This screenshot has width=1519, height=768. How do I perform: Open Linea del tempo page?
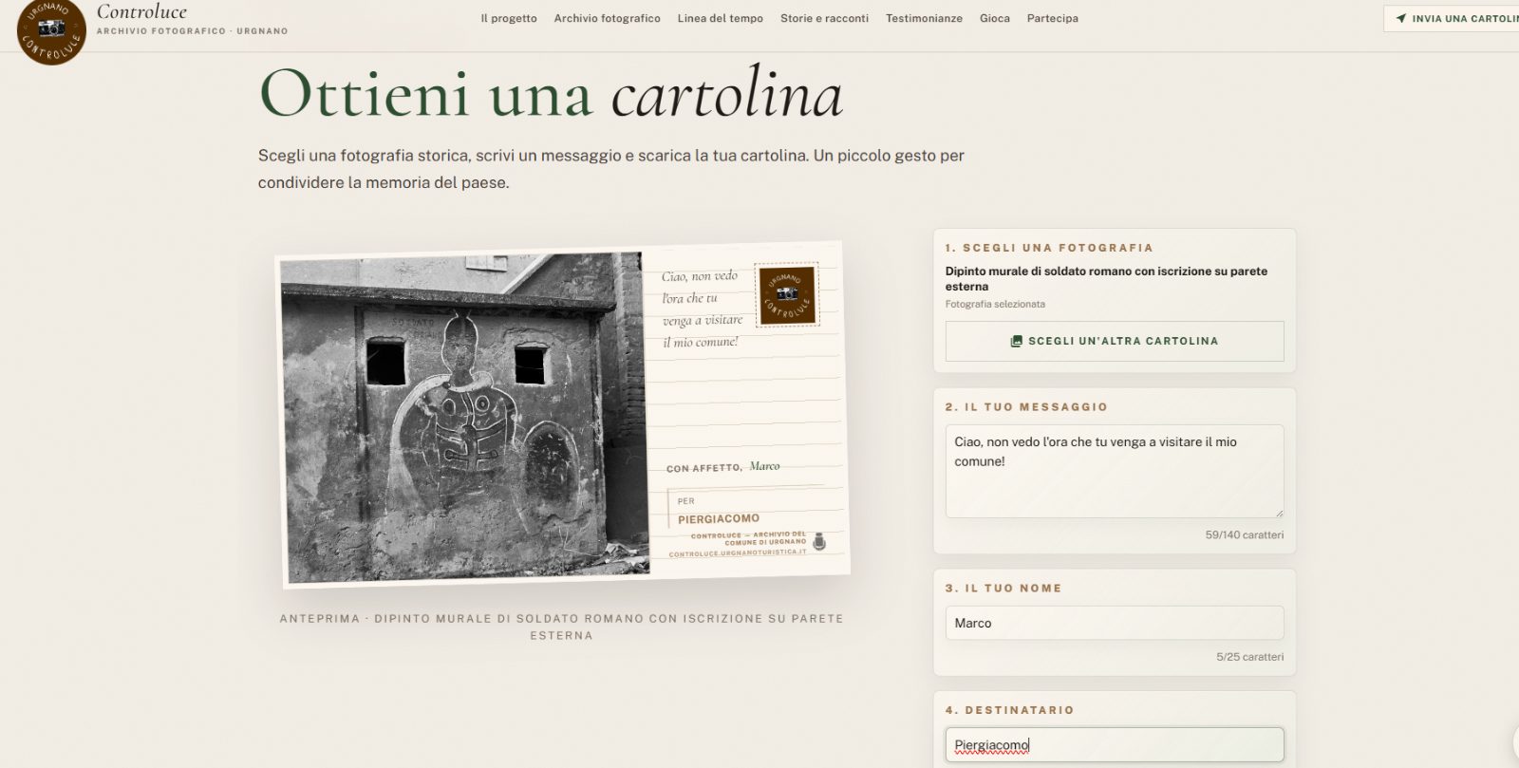click(720, 18)
